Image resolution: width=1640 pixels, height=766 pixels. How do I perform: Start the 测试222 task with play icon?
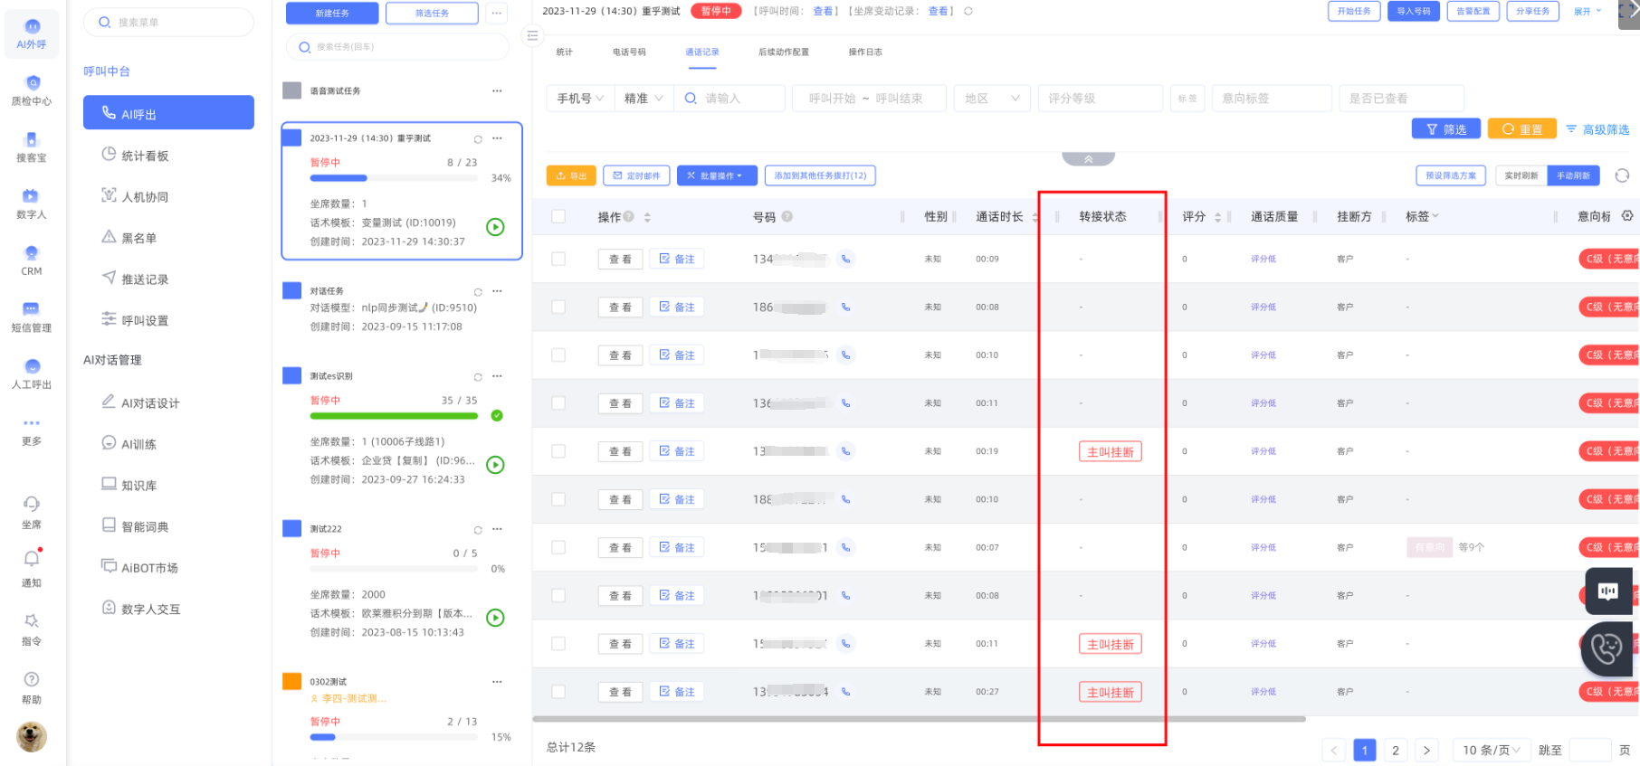[495, 618]
